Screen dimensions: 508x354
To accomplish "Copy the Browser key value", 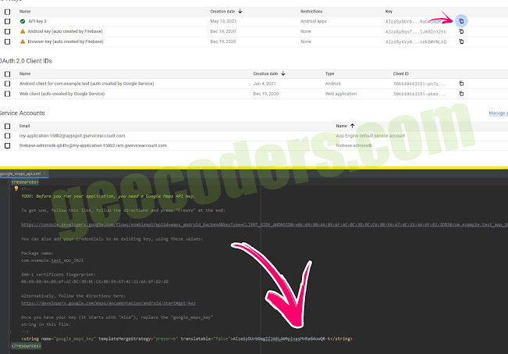I will pos(461,41).
